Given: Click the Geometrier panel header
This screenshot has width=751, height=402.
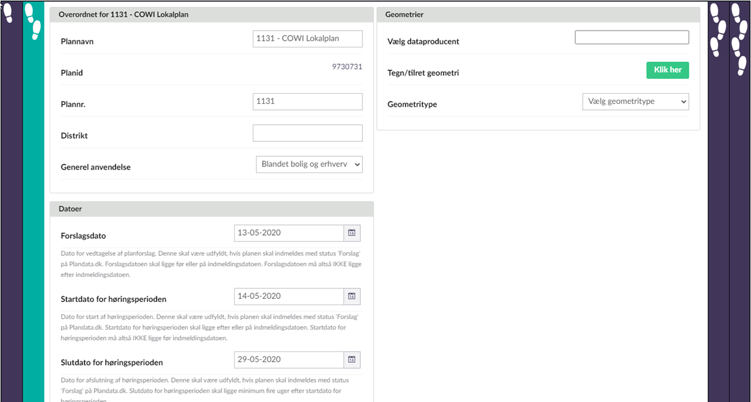Looking at the screenshot, I should pyautogui.click(x=538, y=14).
